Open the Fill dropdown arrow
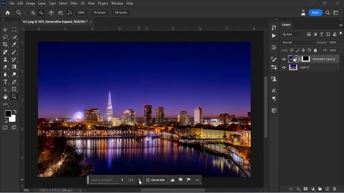Screen dimensions: 344x193 tap(340, 50)
